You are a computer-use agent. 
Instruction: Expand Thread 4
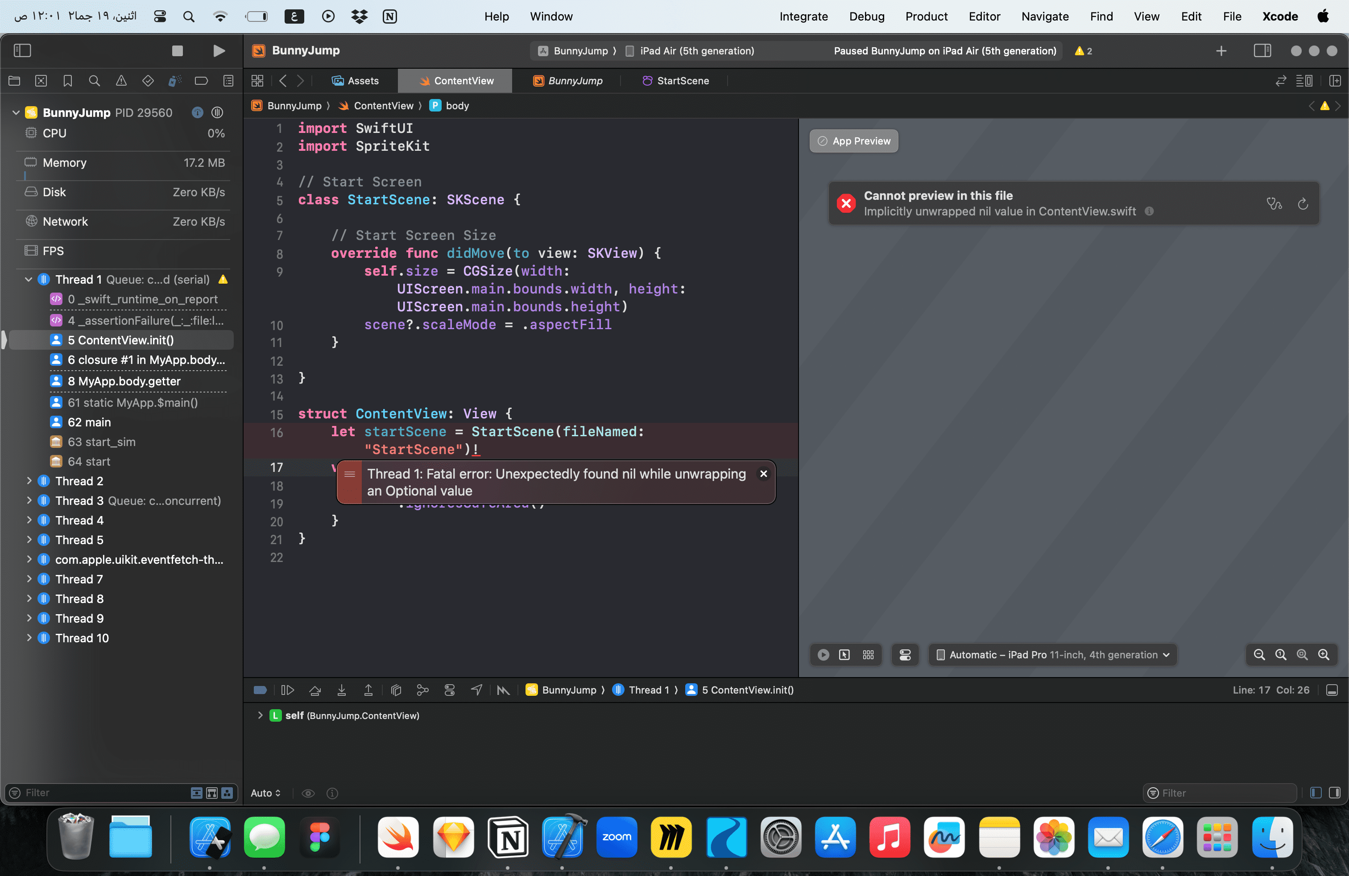(x=29, y=520)
